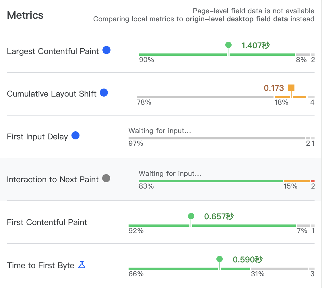Select the Cumulative Layout Shift label
Viewport: 322px width, 288px height.
pos(52,94)
